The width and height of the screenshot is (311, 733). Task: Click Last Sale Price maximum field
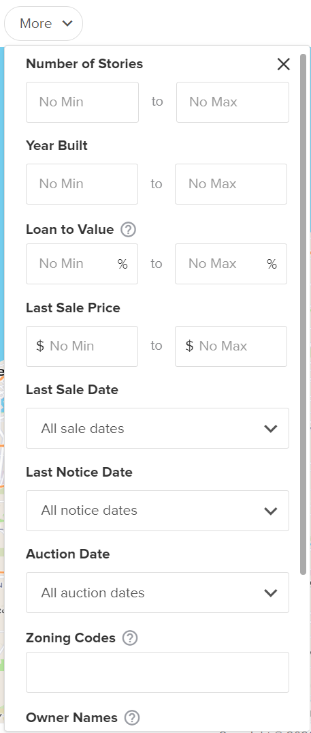pyautogui.click(x=231, y=346)
